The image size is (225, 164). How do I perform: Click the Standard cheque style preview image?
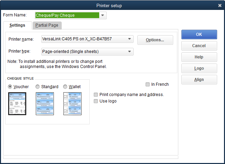pyautogui.click(x=45, y=104)
